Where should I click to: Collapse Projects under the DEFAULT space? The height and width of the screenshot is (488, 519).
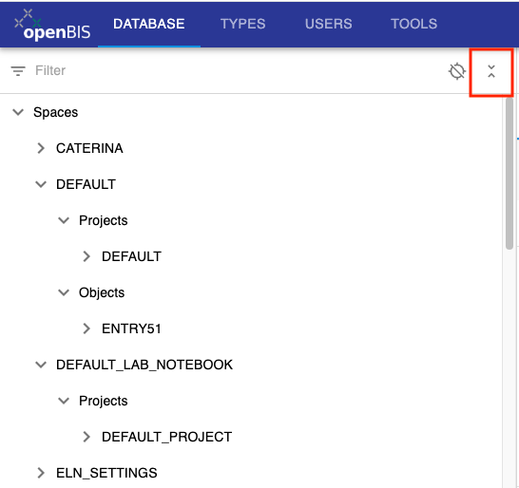click(x=64, y=220)
